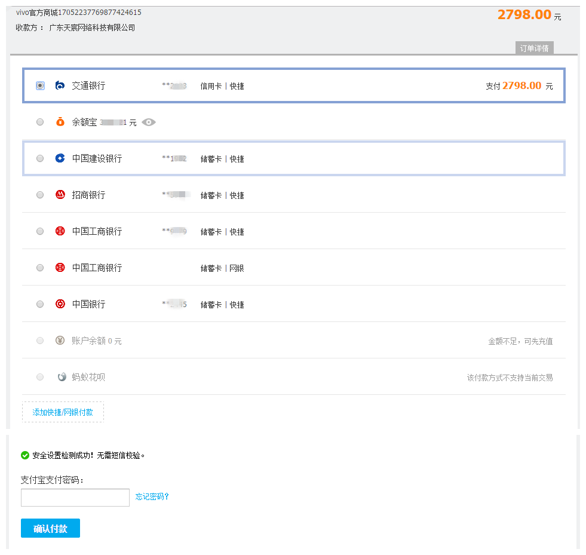Click 中国工商银行 name in the 快捷 row
The width and height of the screenshot is (586, 555).
[x=97, y=231]
